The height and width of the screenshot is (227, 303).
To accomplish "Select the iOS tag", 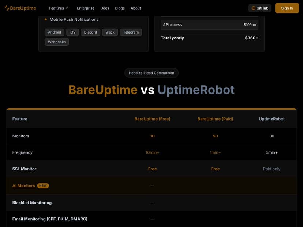I will 72,32.
